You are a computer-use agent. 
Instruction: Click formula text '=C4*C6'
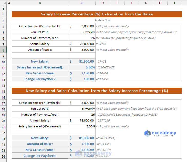101,44
